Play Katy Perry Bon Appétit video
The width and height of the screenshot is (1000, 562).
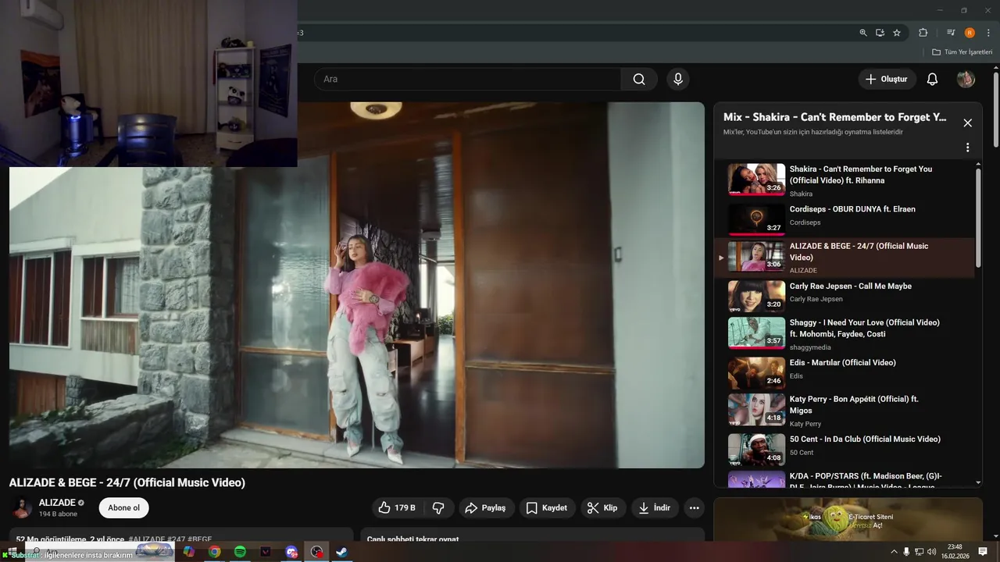845,411
